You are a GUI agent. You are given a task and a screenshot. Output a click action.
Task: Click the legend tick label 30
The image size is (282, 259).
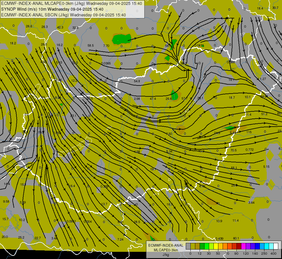209,254
